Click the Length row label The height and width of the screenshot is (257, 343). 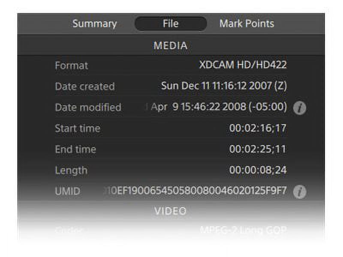pyautogui.click(x=71, y=170)
